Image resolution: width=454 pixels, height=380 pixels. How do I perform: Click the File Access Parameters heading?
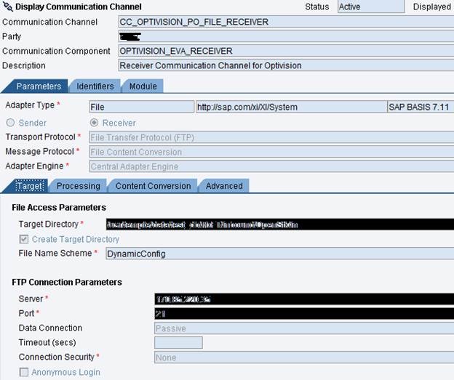pos(59,207)
